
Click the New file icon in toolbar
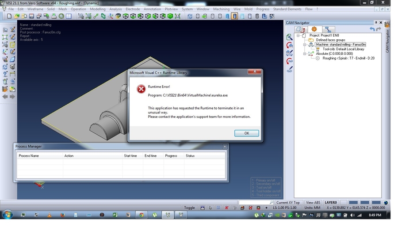point(9,16)
